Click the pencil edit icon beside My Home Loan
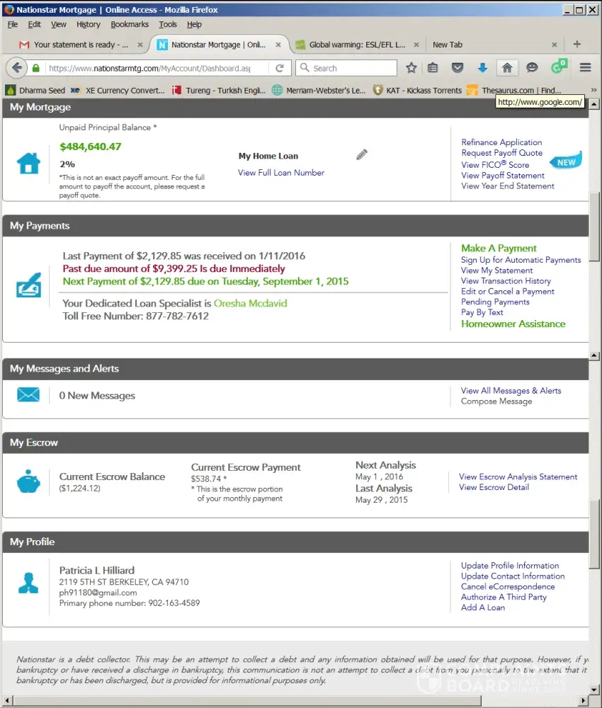The image size is (602, 708). coord(362,155)
